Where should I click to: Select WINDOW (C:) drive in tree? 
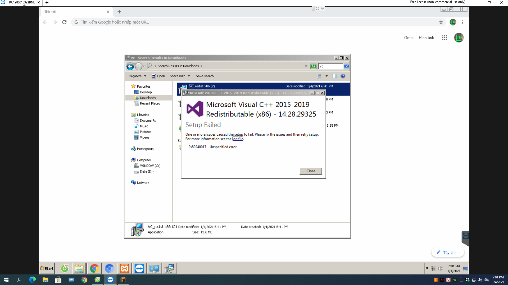[x=150, y=166]
